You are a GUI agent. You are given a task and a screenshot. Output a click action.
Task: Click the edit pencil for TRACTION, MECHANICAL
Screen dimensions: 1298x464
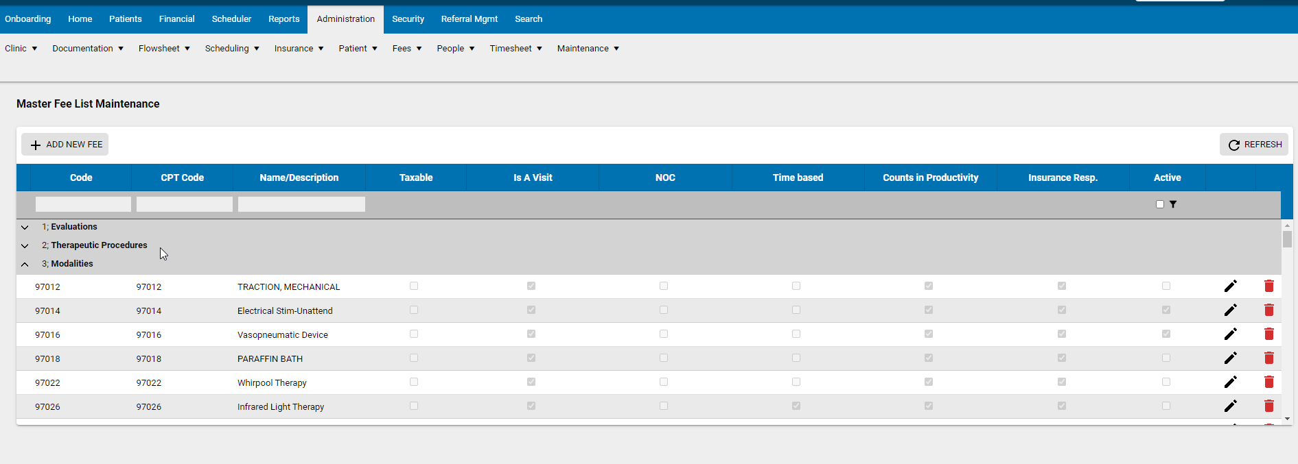[1230, 286]
